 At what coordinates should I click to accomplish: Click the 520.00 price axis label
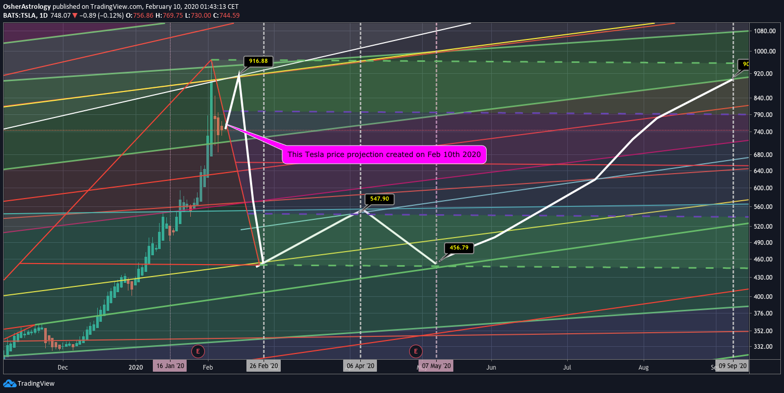(764, 227)
